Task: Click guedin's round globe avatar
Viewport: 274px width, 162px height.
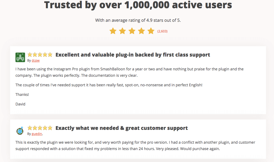Action: coord(20,131)
